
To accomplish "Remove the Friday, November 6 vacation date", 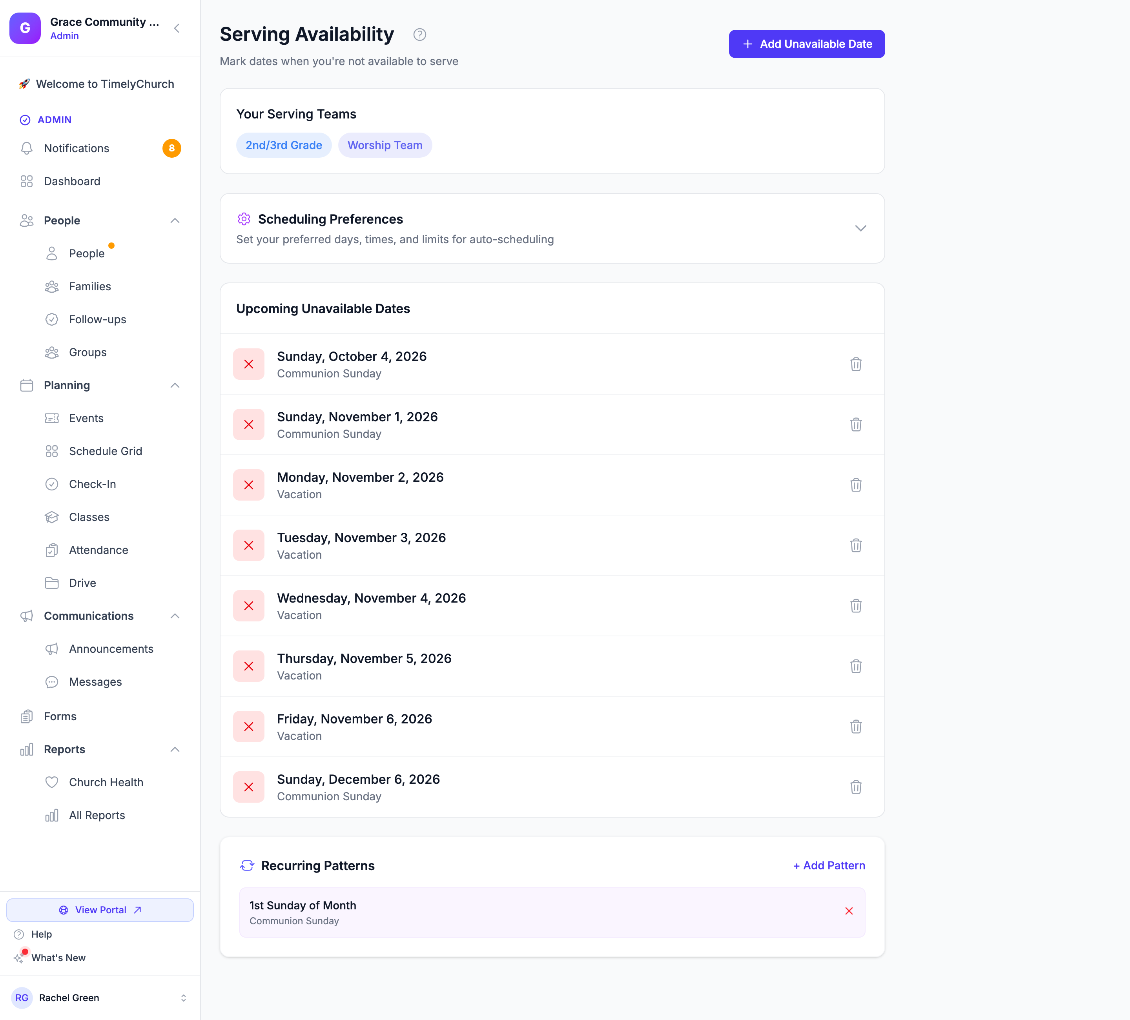I will coord(855,727).
